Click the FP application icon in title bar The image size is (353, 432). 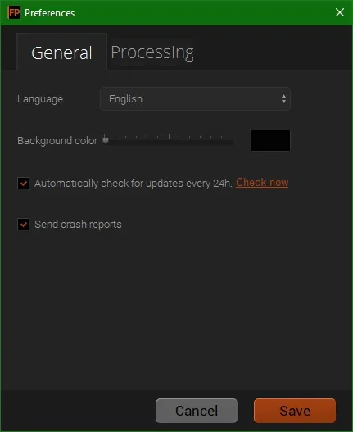(x=14, y=12)
